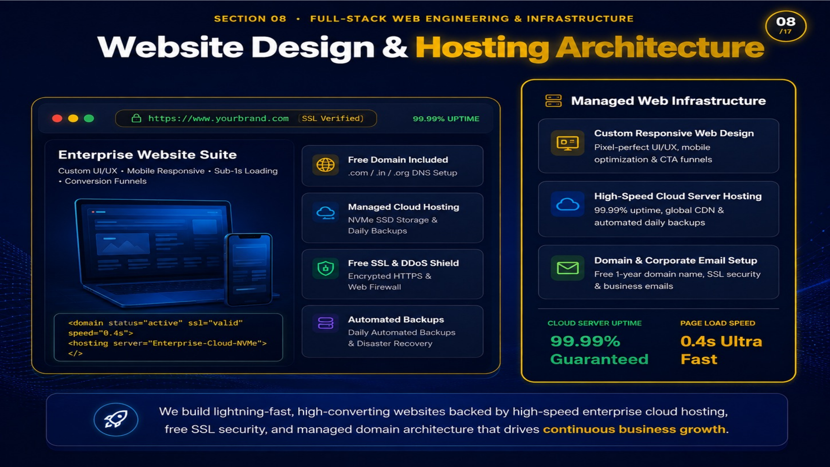
Task: Select the Free Domain Included card title
Action: [x=398, y=159]
